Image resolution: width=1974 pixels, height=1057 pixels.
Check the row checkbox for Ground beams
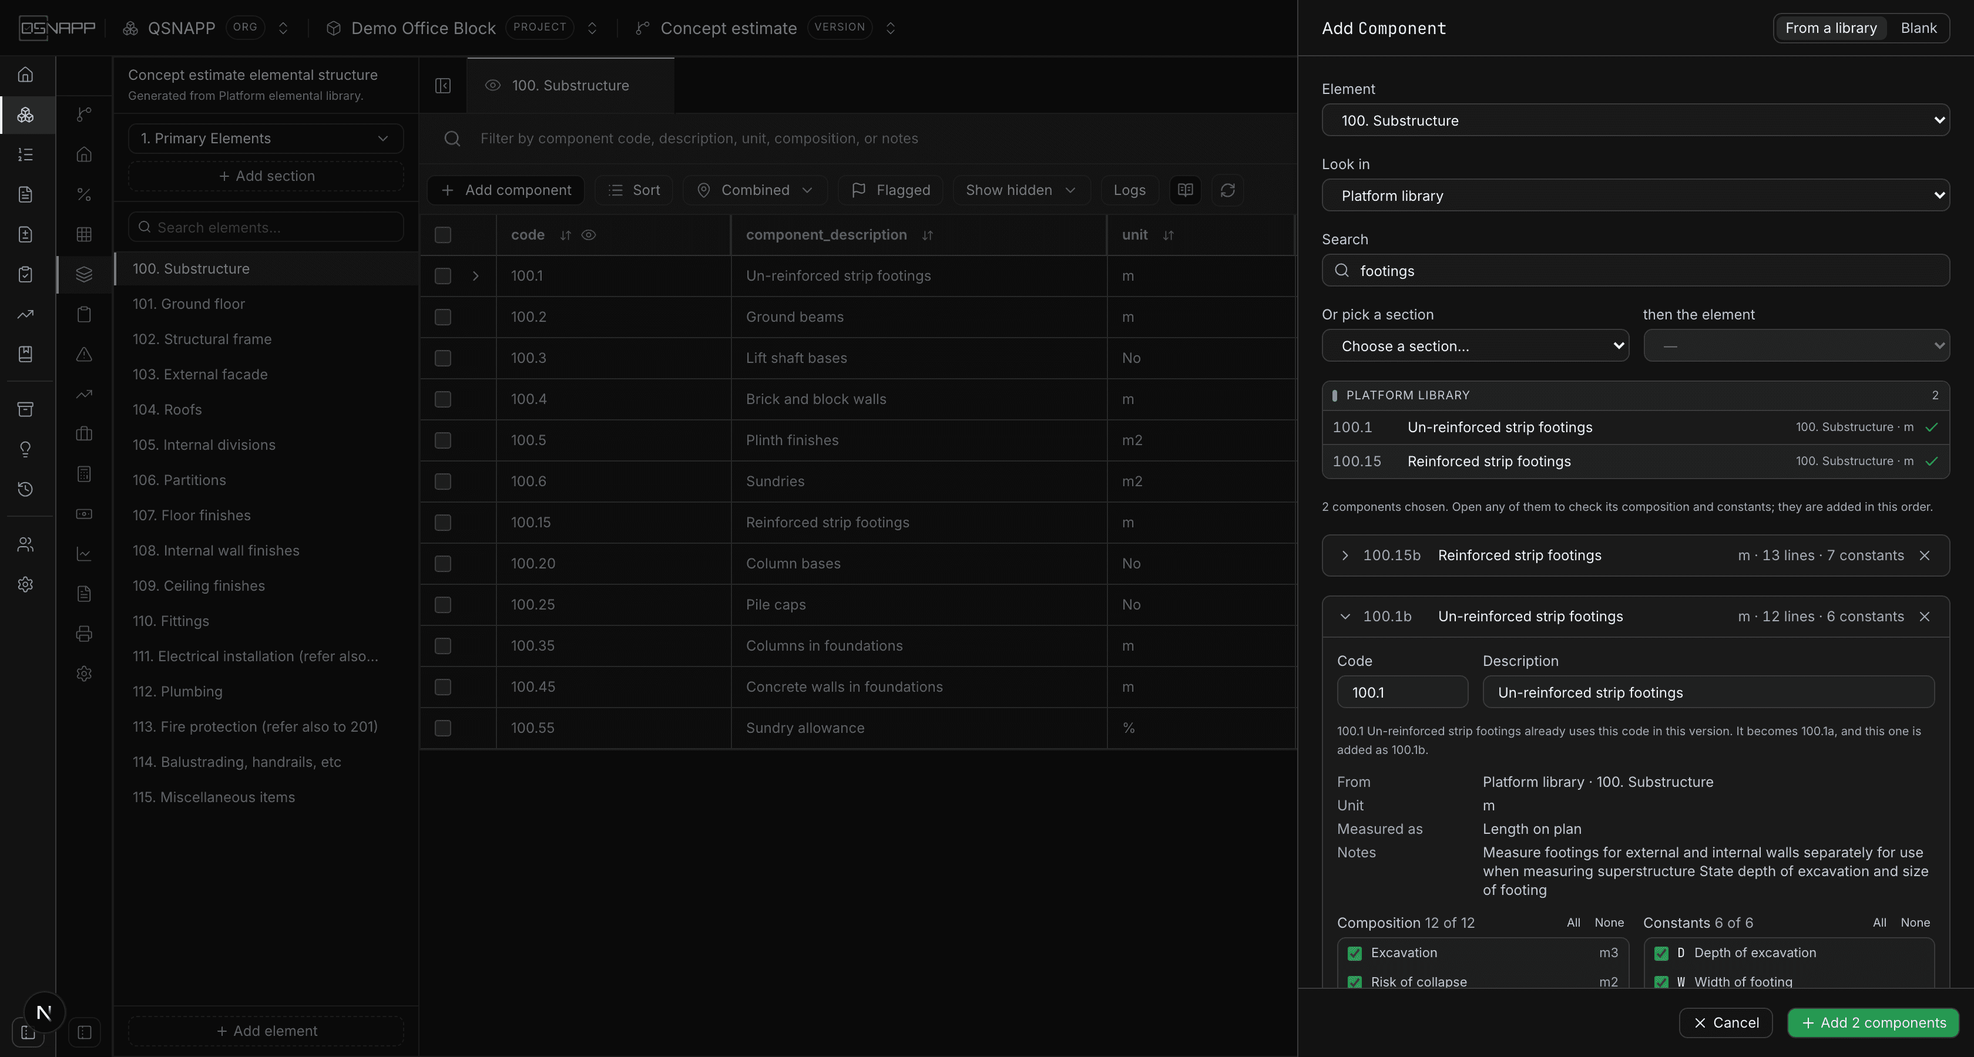[443, 317]
